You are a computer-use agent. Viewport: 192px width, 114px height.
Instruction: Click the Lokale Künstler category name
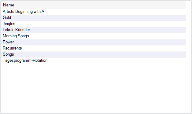[17, 30]
